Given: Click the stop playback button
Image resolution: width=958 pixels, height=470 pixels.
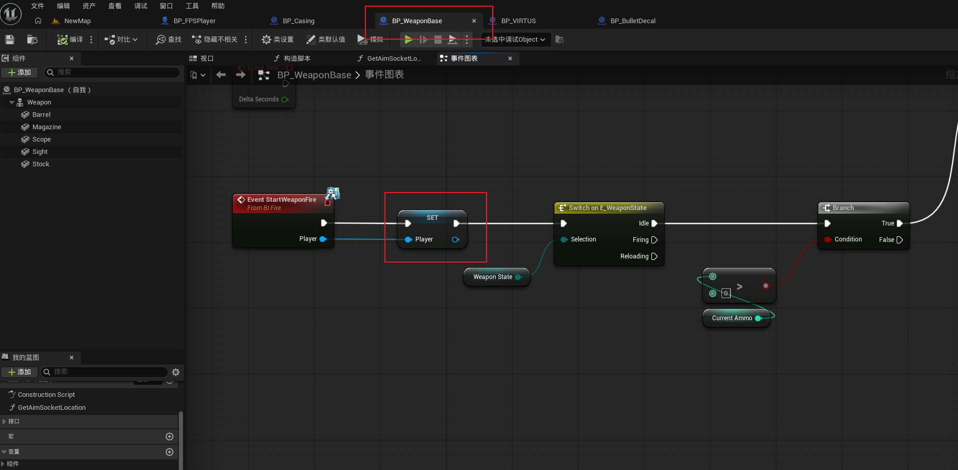Looking at the screenshot, I should click(438, 40).
